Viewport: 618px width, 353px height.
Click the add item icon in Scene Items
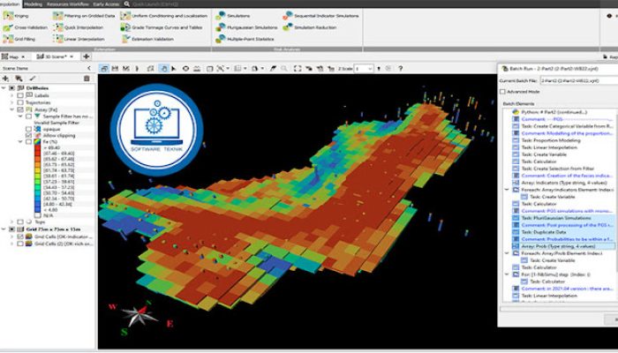pyautogui.click(x=5, y=79)
